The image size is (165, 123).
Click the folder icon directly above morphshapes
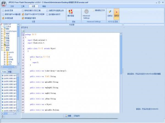pyautogui.click(x=4, y=29)
